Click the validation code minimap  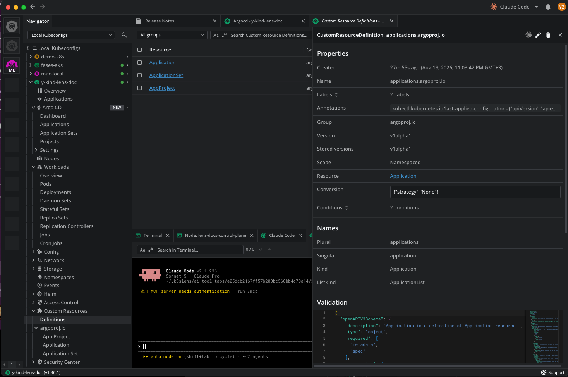544,336
